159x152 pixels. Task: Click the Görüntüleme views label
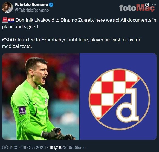(74, 148)
